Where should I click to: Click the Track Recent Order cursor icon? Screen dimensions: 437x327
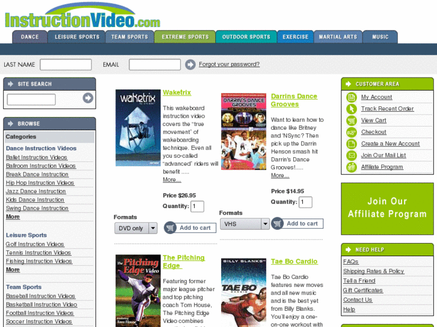tap(352, 109)
